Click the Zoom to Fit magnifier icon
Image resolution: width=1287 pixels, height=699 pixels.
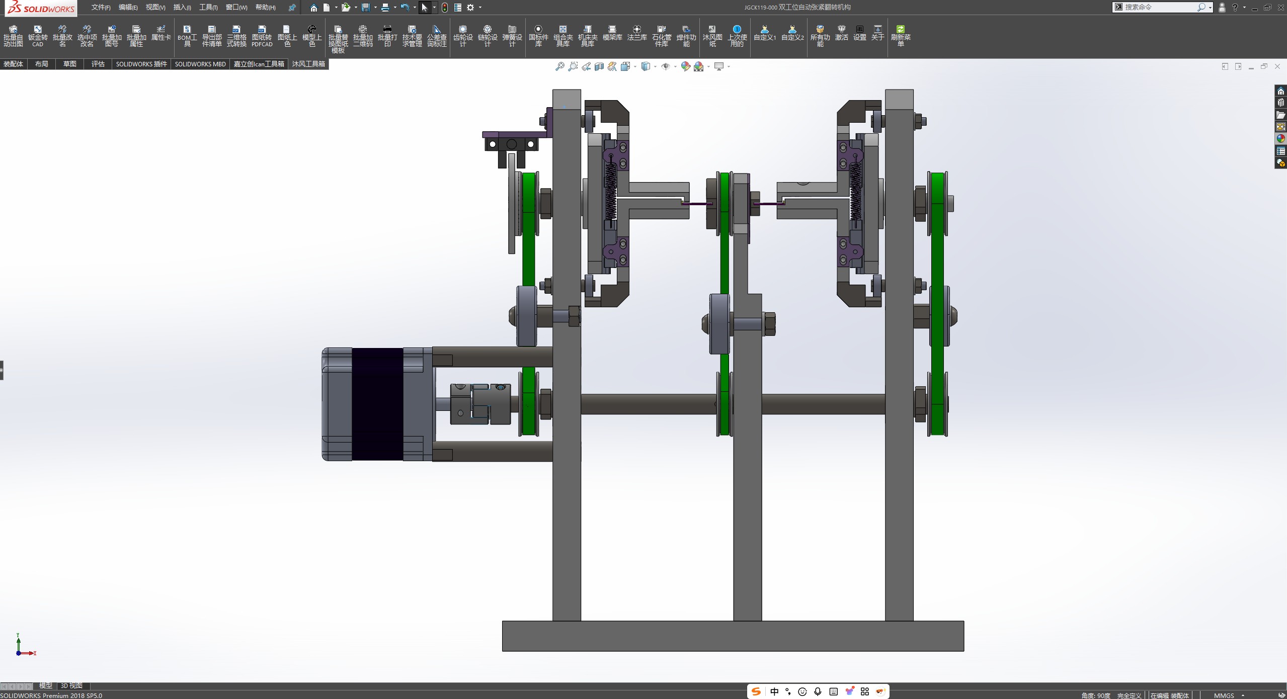(x=559, y=66)
